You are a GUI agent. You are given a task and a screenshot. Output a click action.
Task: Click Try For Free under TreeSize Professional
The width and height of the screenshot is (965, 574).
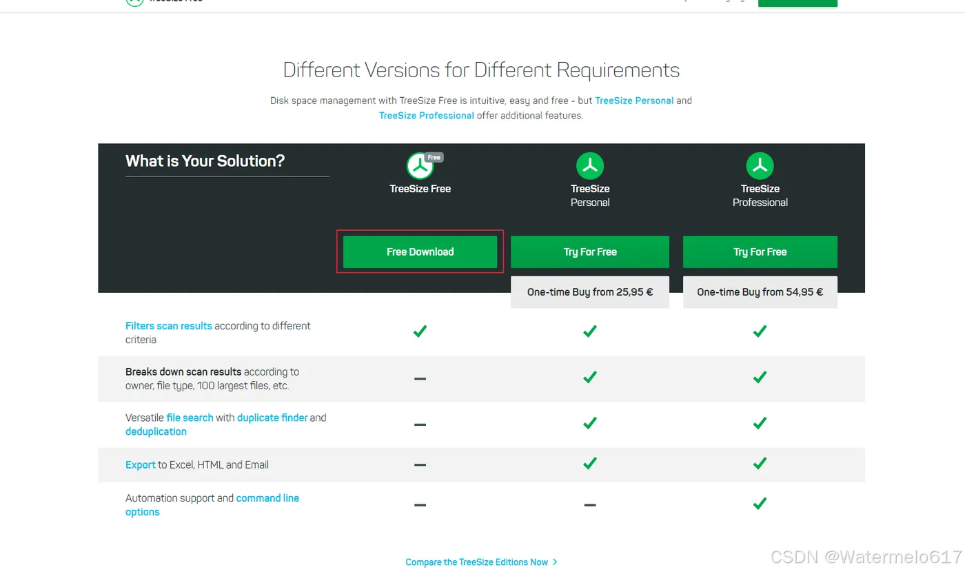pyautogui.click(x=760, y=252)
